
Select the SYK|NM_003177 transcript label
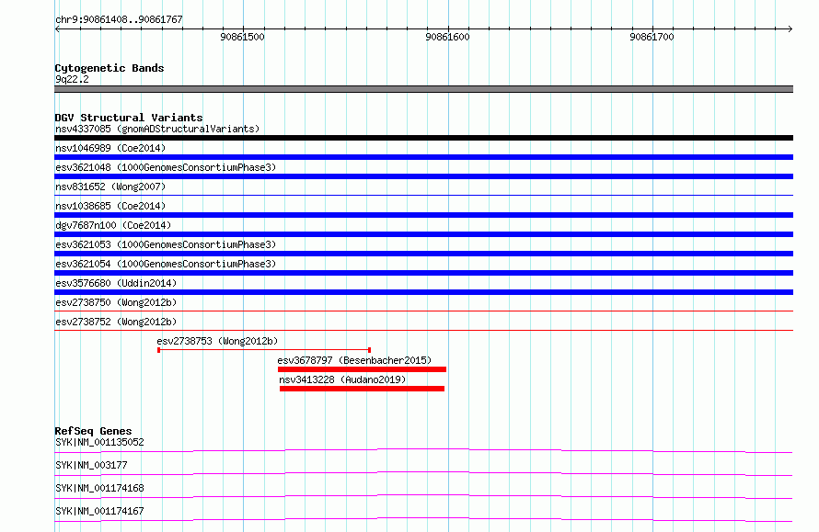91,465
